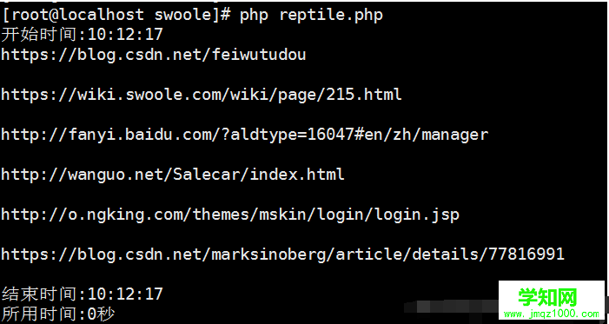Screen dimensions: 609x324
Task: Click the [root@localhost swoole]# prompt
Action: pyautogui.click(x=116, y=15)
